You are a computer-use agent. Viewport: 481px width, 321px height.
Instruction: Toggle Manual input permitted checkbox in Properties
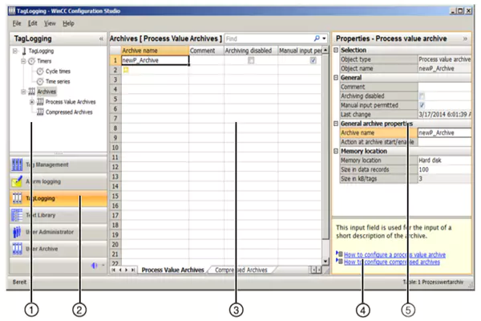pos(422,105)
